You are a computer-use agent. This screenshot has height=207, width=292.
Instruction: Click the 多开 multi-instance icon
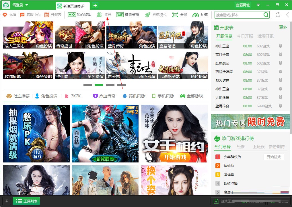[104, 15]
